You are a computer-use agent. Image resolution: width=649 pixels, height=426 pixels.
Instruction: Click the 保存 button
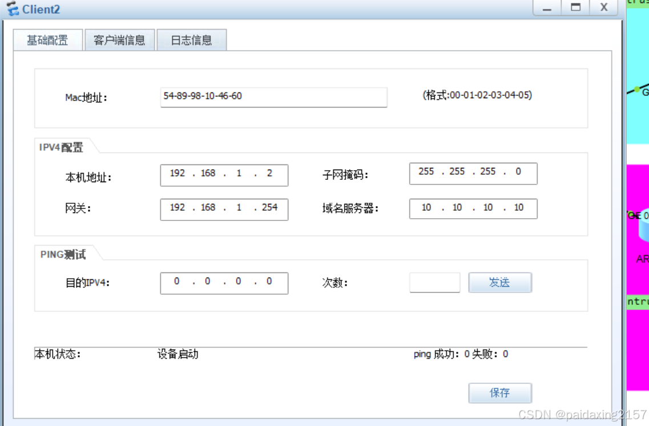click(500, 393)
